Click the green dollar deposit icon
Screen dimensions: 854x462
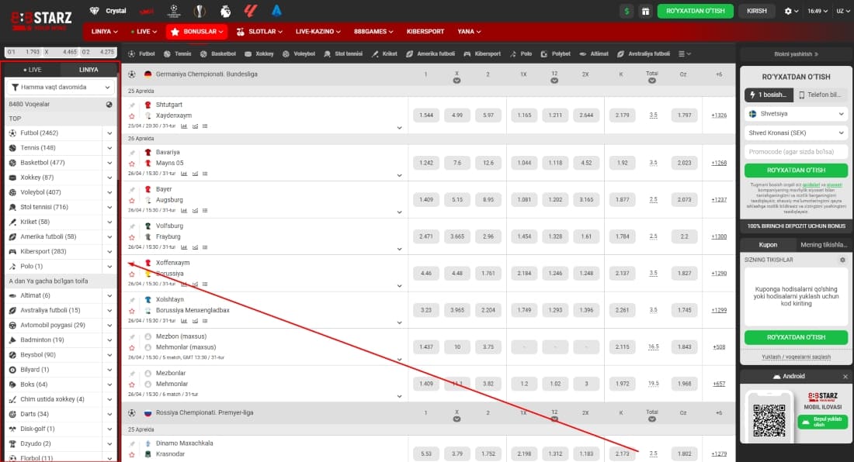coord(627,11)
